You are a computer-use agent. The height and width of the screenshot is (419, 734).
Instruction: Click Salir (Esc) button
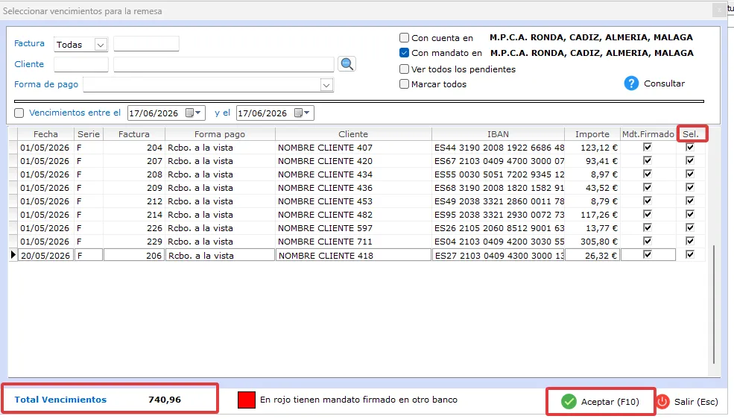(687, 401)
